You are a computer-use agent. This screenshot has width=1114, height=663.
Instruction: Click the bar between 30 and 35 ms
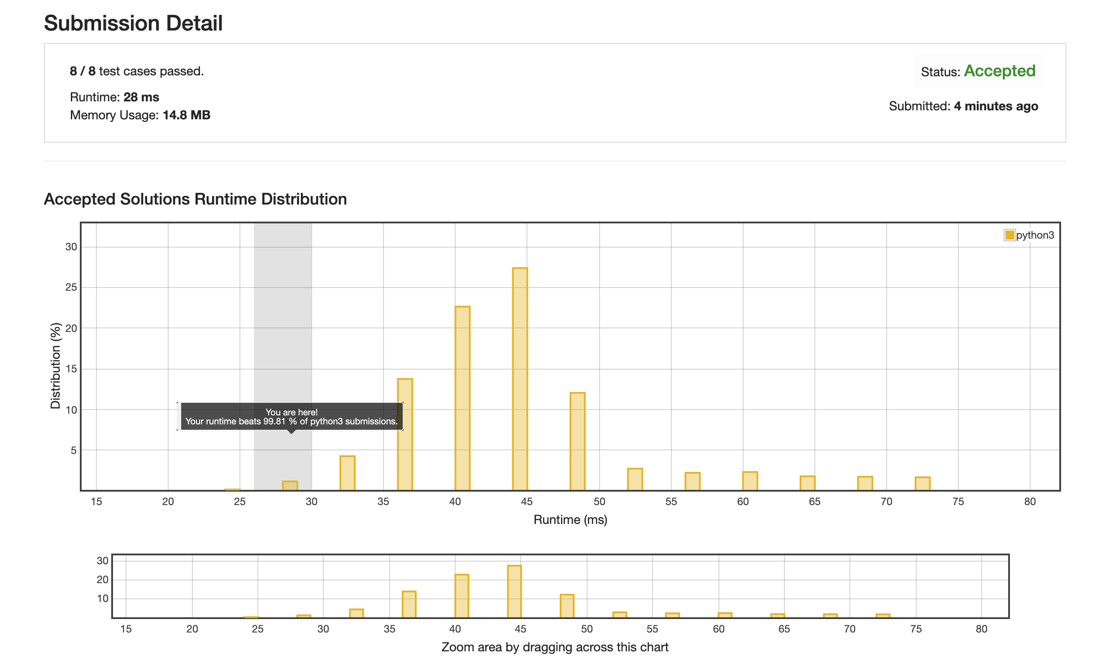347,473
